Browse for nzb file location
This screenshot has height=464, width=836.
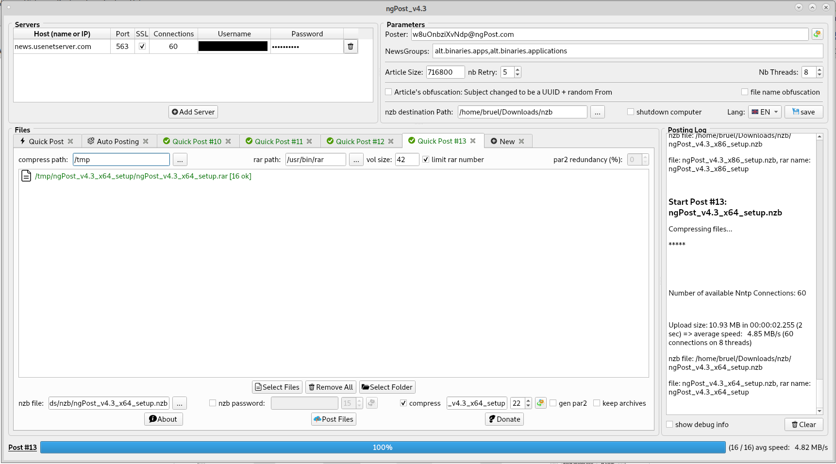tap(180, 403)
